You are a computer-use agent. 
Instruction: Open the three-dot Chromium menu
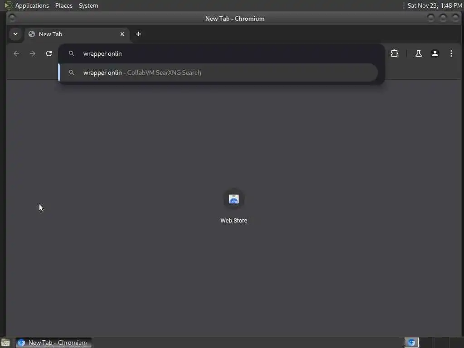(451, 53)
